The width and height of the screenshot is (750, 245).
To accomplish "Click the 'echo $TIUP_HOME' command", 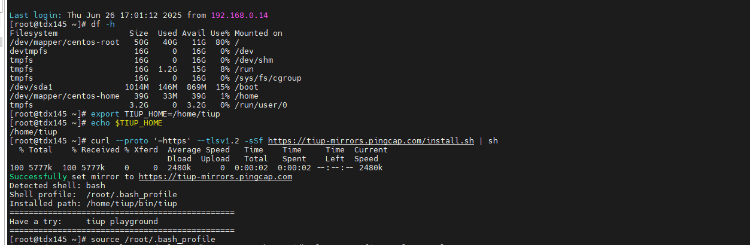I will click(127, 122).
